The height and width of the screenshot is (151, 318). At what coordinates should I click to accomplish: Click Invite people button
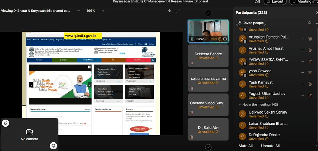(x=251, y=23)
